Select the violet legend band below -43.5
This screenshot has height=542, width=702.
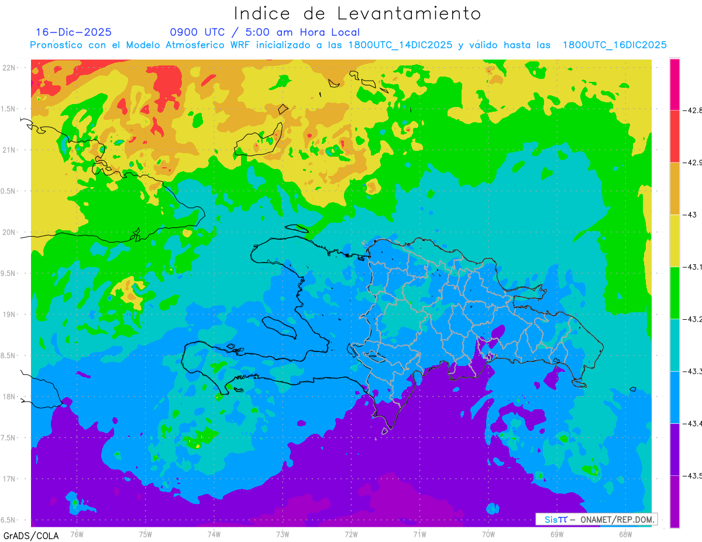tap(675, 501)
